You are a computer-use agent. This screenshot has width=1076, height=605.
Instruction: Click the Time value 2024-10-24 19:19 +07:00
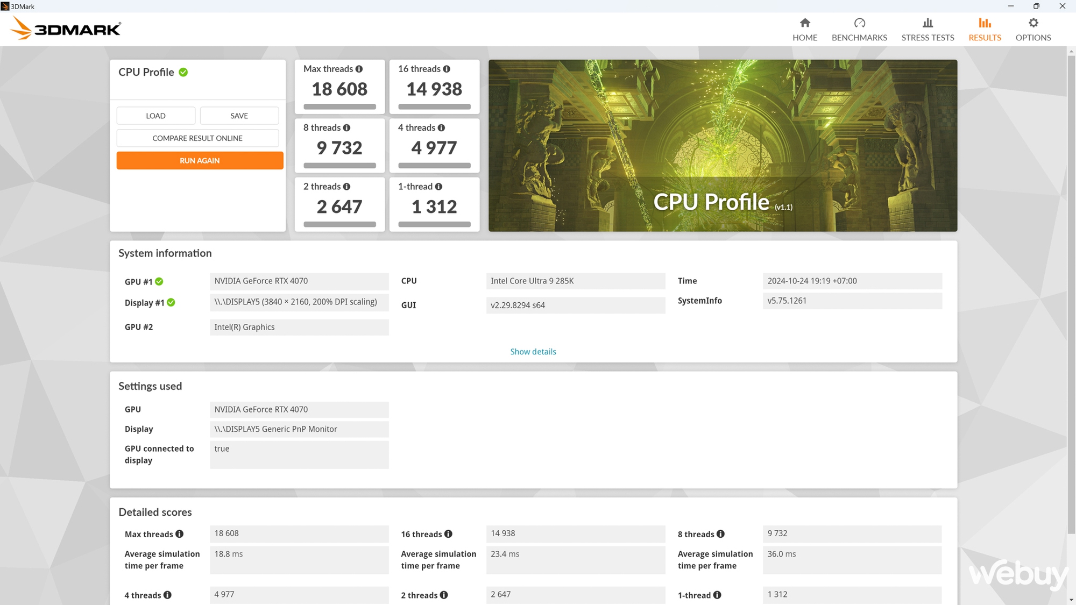(852, 281)
